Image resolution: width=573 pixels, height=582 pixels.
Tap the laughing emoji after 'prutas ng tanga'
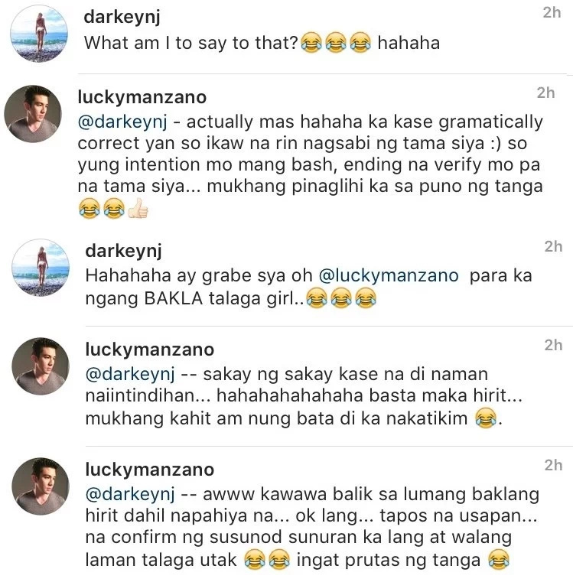tap(498, 560)
